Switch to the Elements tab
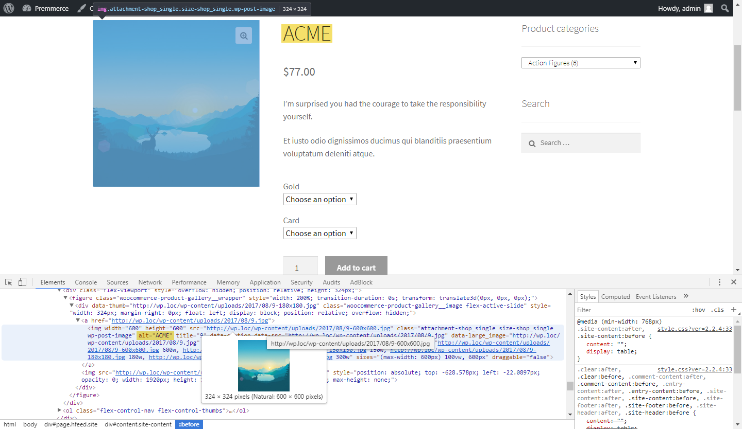The width and height of the screenshot is (742, 429). [53, 282]
